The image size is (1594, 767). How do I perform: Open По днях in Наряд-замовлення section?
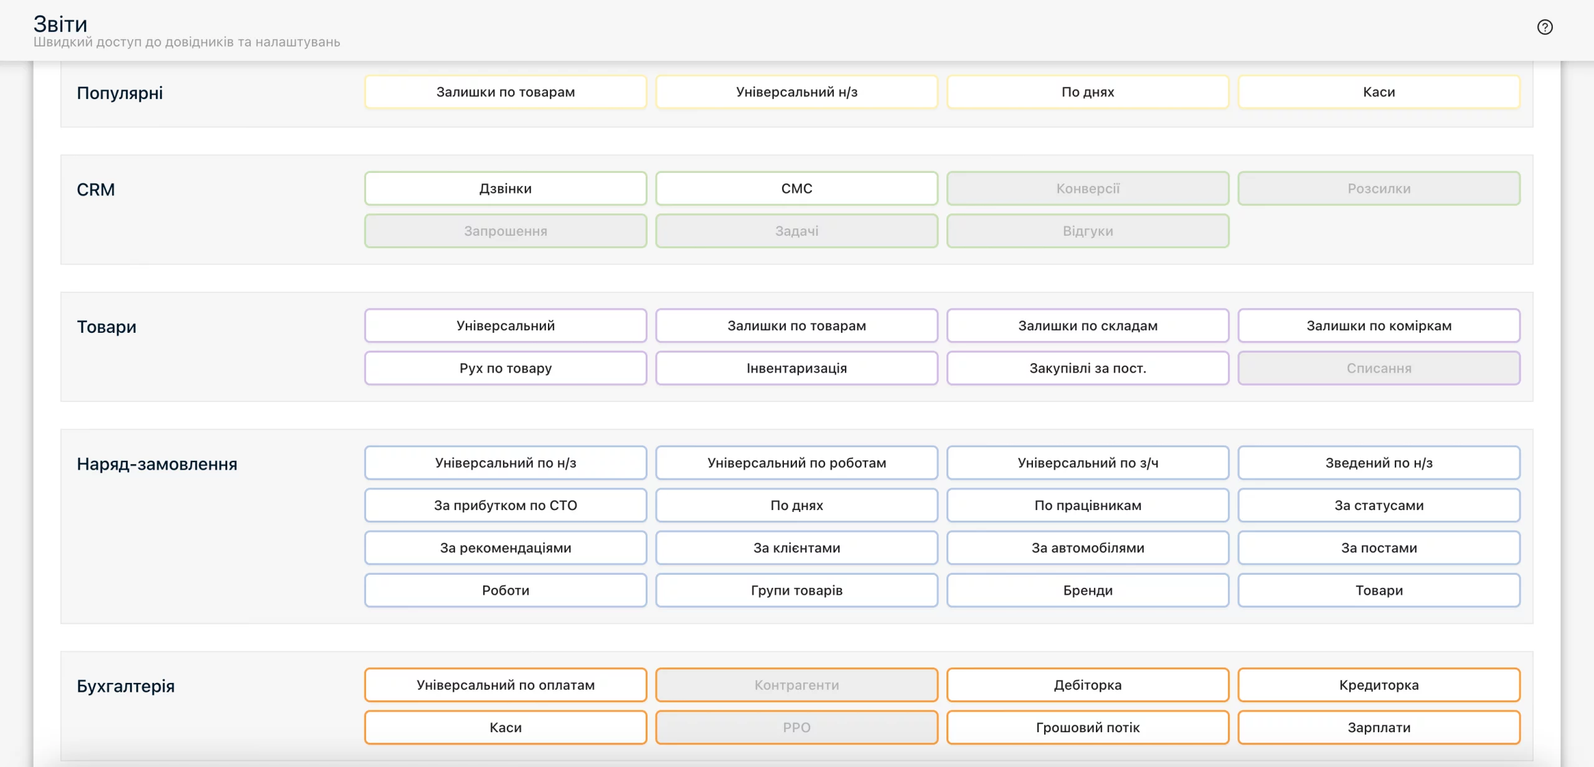pos(797,505)
